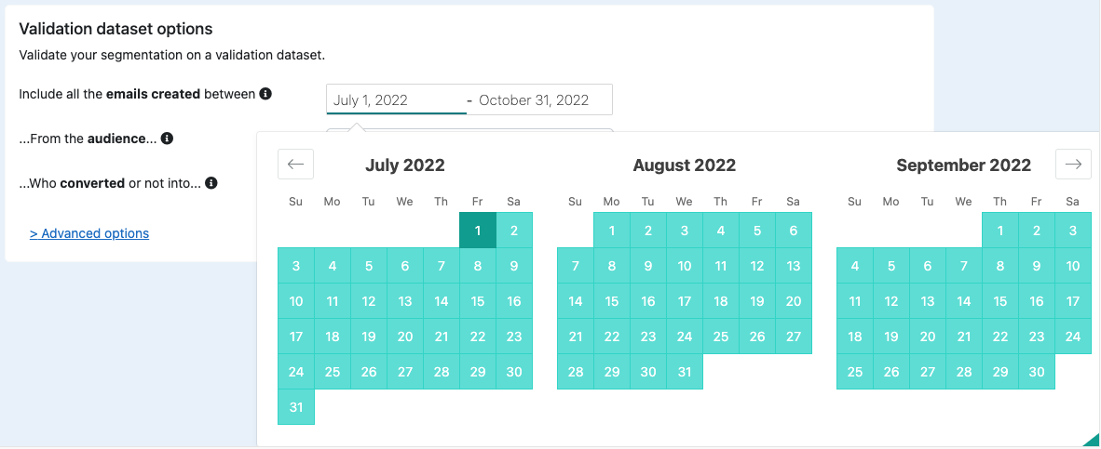Choose August 1 in the calendar
Screen dimensions: 1101x449
[x=612, y=231]
